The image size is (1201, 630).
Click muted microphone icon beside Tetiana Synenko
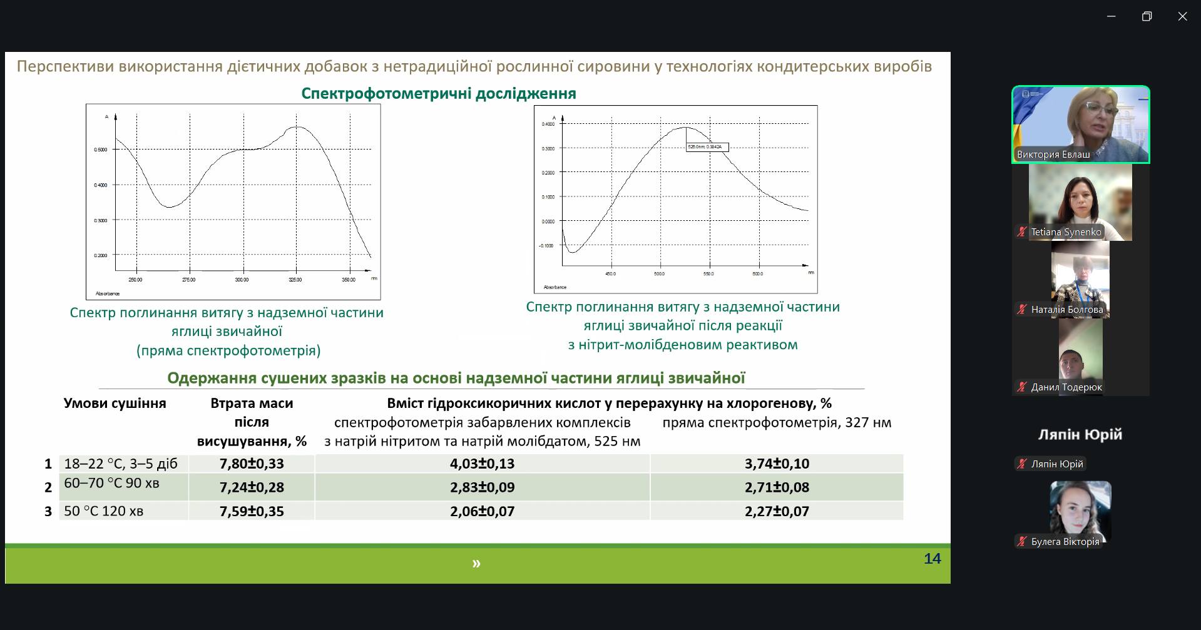1021,232
